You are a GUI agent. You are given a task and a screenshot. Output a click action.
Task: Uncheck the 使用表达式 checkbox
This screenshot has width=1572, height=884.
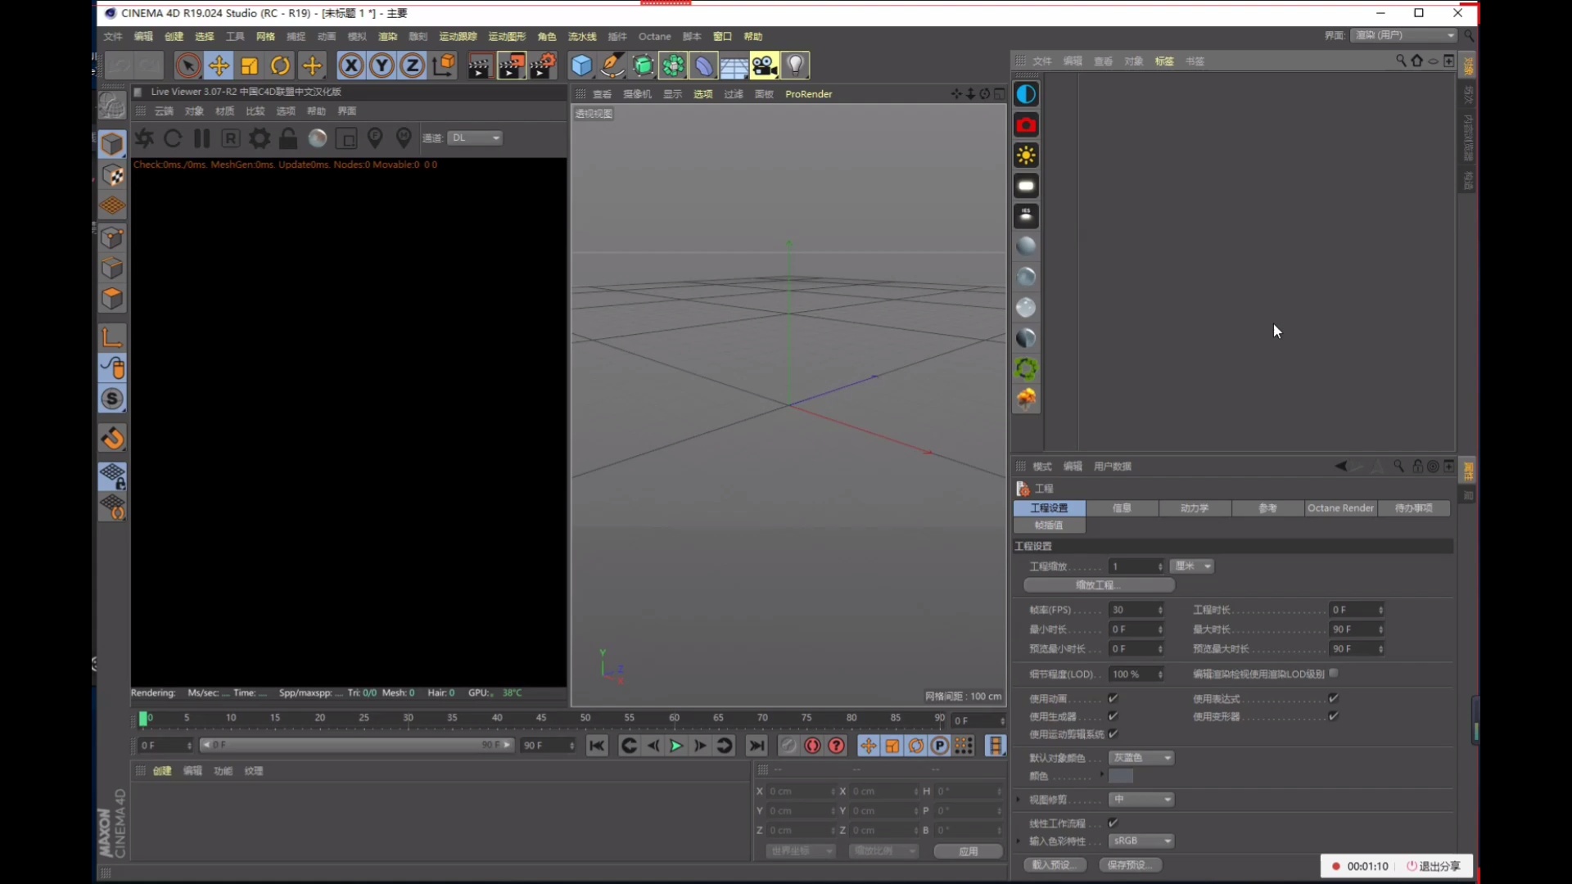click(x=1333, y=698)
